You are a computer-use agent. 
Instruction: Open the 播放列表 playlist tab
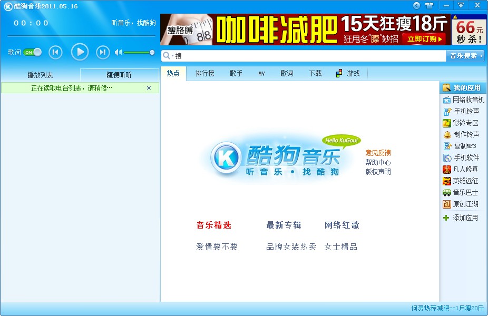click(39, 74)
